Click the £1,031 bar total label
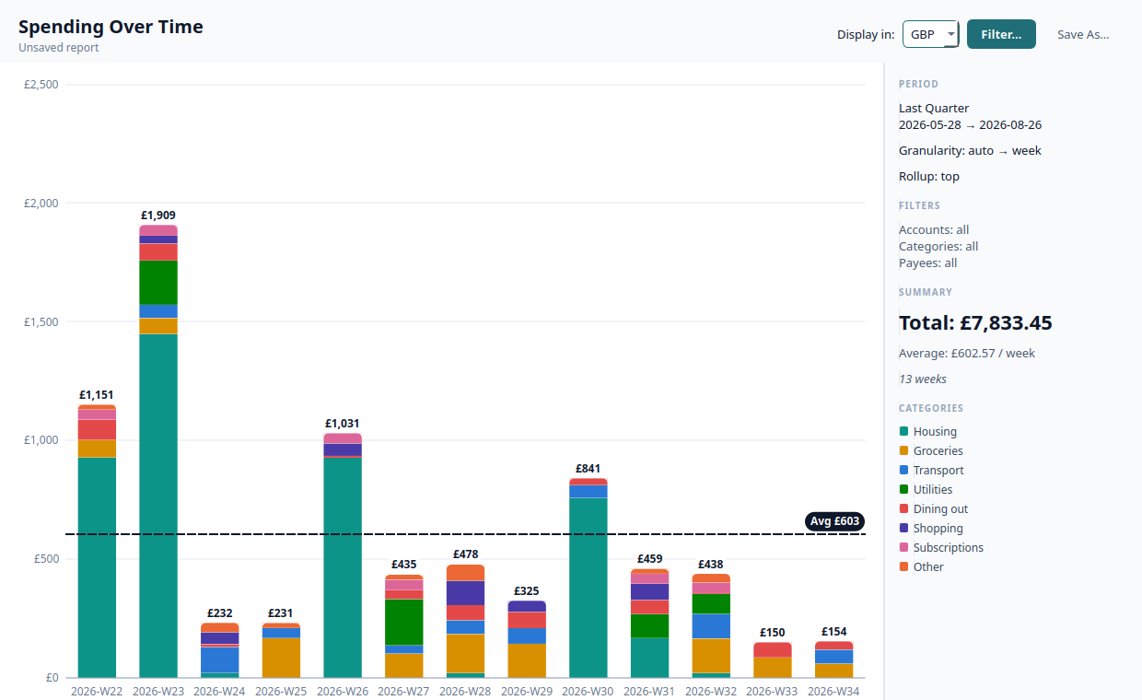Viewport: 1142px width, 700px height. pos(343,424)
